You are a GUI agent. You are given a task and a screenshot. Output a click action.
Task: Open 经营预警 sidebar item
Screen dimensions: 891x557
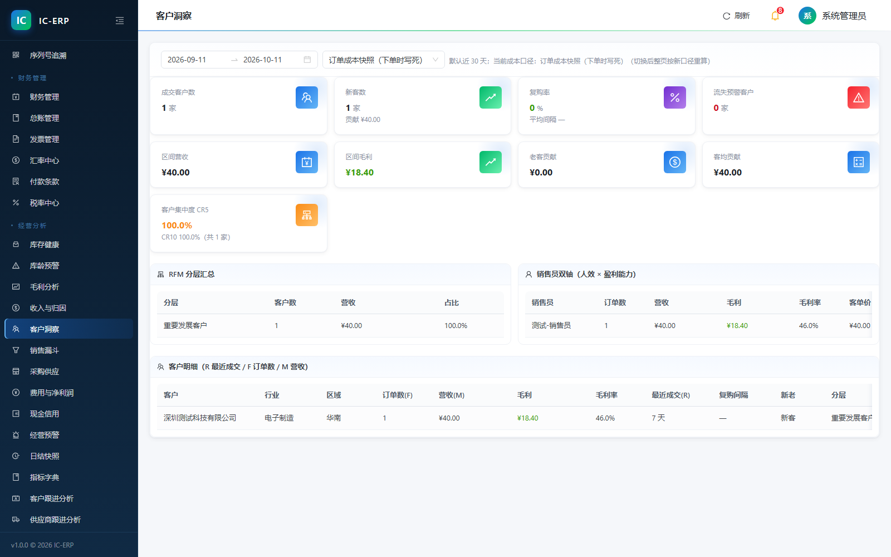coord(69,435)
